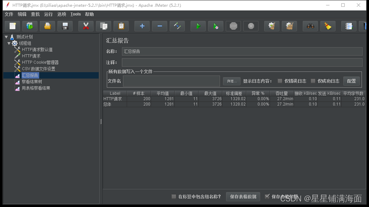This screenshot has height=207, width=369.
Task: Open the Templates icon in toolbar
Action: (x=30, y=26)
